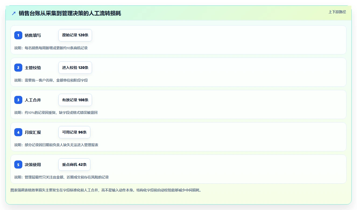Click the step 2 number badge
Screen dimensions: 357x210
point(18,68)
